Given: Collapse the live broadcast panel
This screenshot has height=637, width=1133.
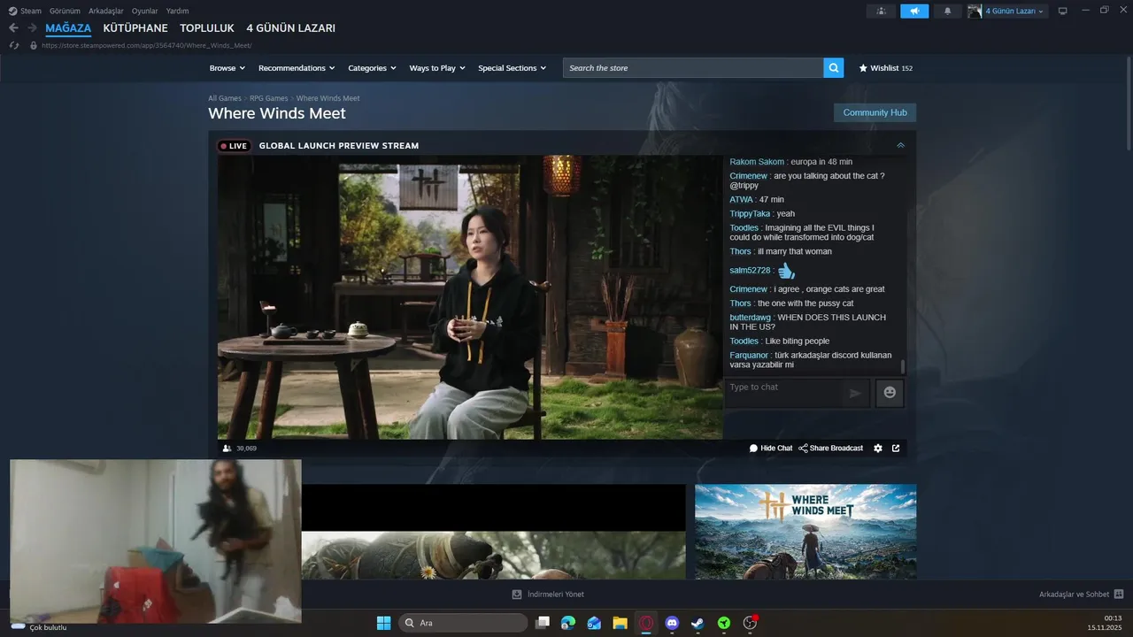Looking at the screenshot, I should tap(900, 145).
